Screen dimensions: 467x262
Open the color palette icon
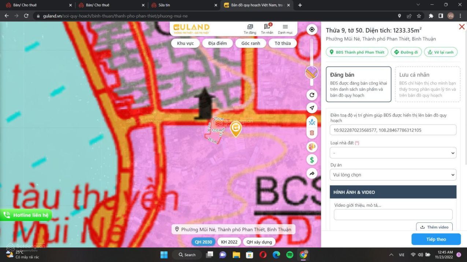coord(312,147)
